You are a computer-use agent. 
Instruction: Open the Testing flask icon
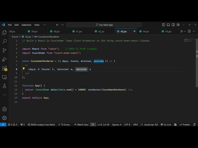[4, 86]
